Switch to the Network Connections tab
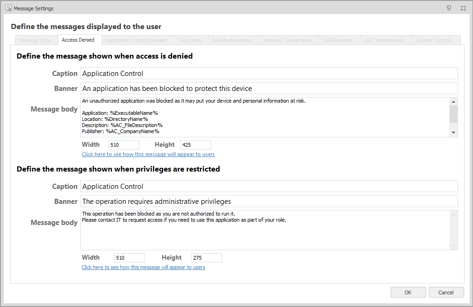473x307 pixels. (x=287, y=40)
